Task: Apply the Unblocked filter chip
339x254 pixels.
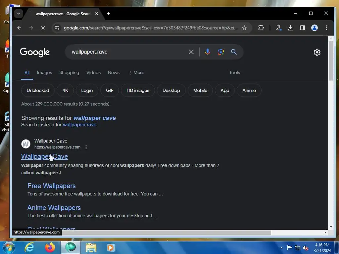Action: (x=38, y=90)
